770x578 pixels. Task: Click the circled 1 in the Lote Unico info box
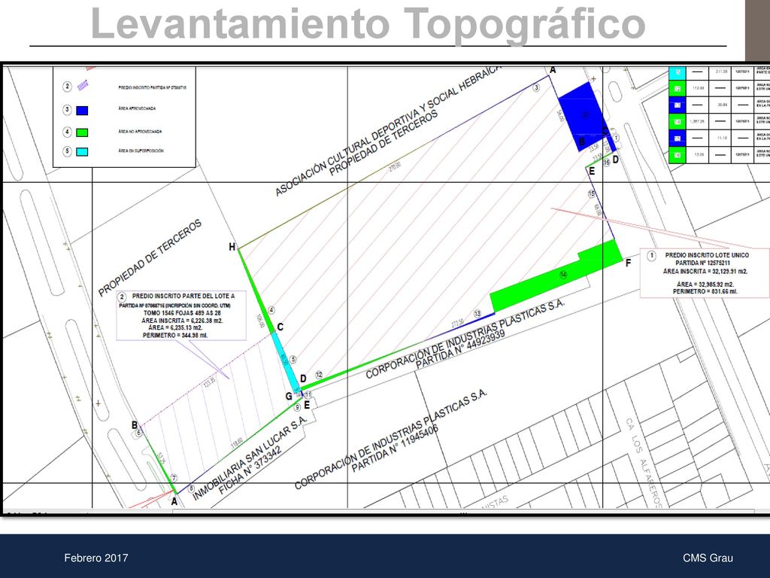652,256
